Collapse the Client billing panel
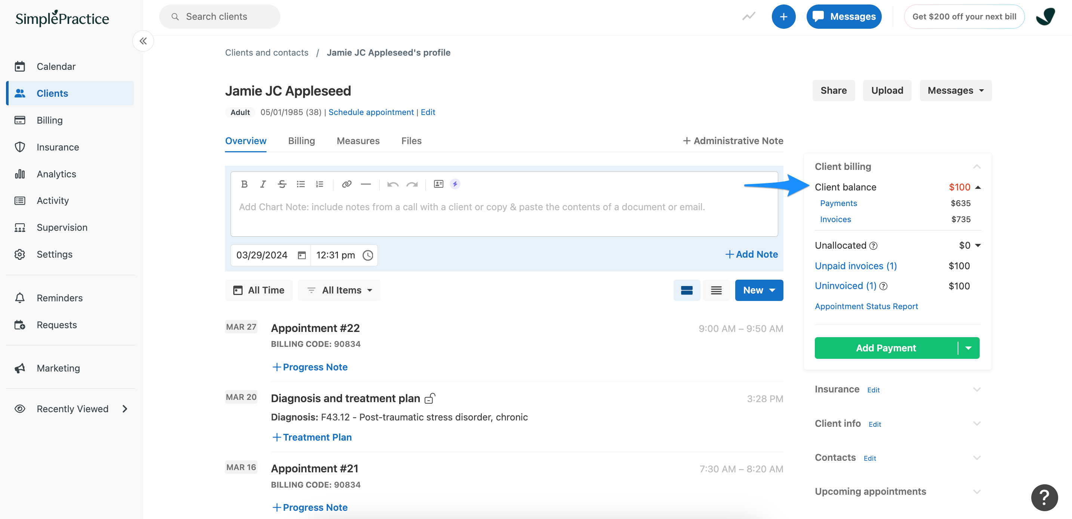 click(977, 167)
